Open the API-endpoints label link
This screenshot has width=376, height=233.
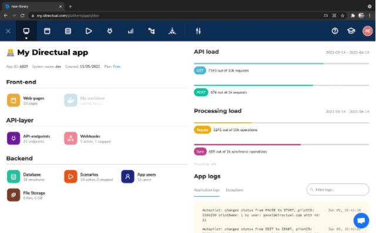click(x=36, y=136)
